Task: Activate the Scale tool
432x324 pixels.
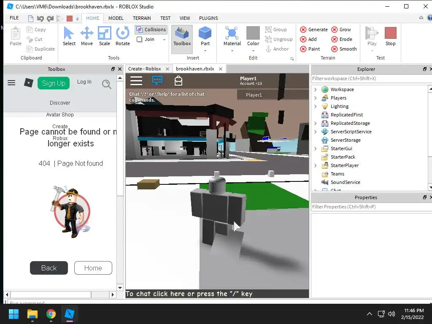Action: pyautogui.click(x=105, y=36)
